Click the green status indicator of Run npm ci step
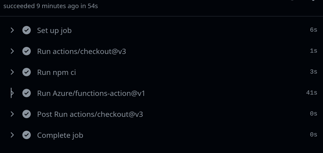 coord(27,72)
